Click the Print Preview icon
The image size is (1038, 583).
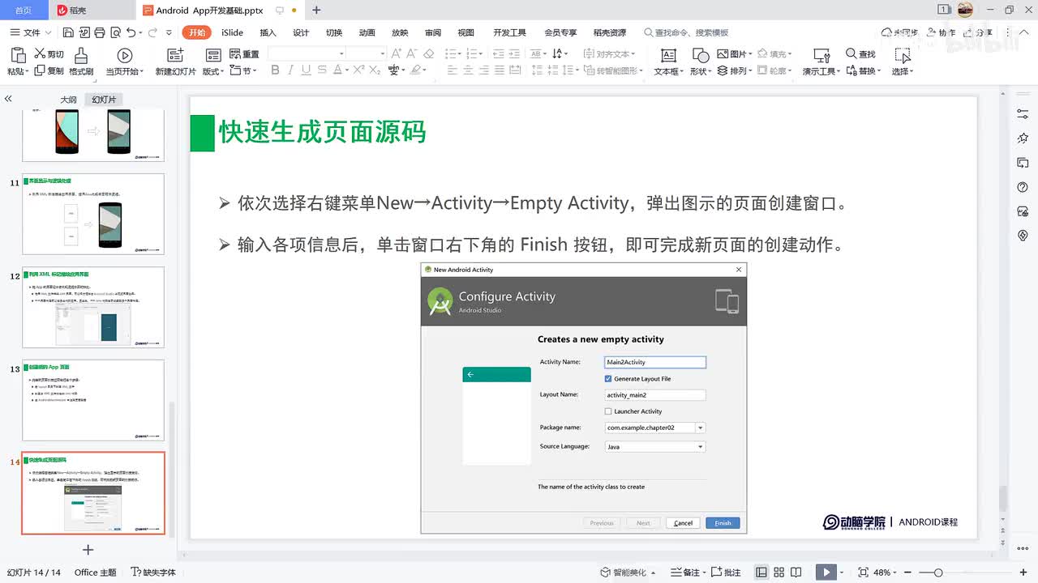pyautogui.click(x=114, y=32)
